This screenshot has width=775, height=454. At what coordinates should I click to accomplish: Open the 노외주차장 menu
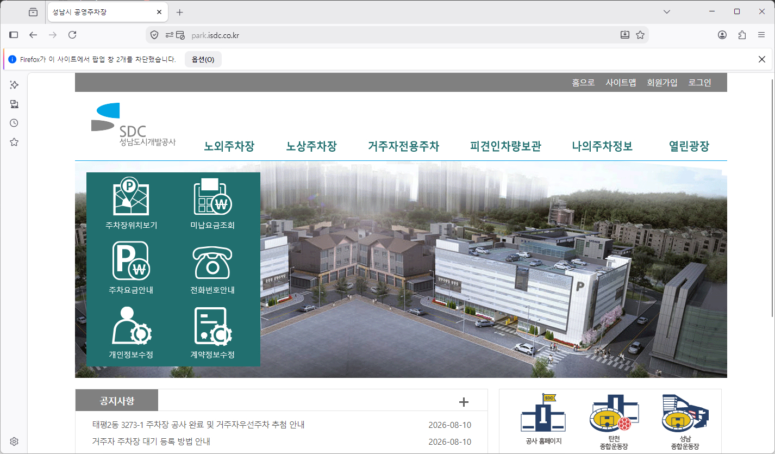tap(229, 146)
